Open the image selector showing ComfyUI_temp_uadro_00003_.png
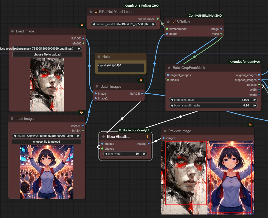Image resolution: width=268 pixels, height=218 pixels. tap(46, 136)
